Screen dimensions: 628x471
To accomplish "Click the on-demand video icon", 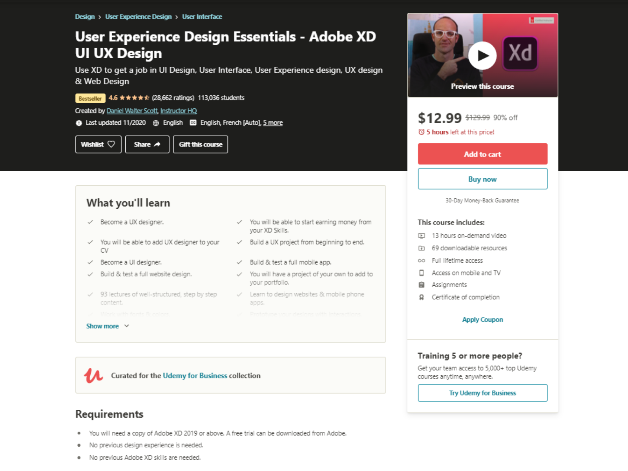I will tap(422, 235).
